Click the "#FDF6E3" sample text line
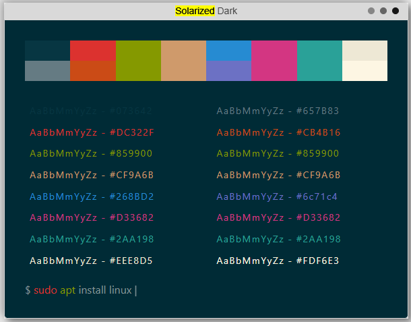Screen dimensions: 411x322 pos(278,261)
